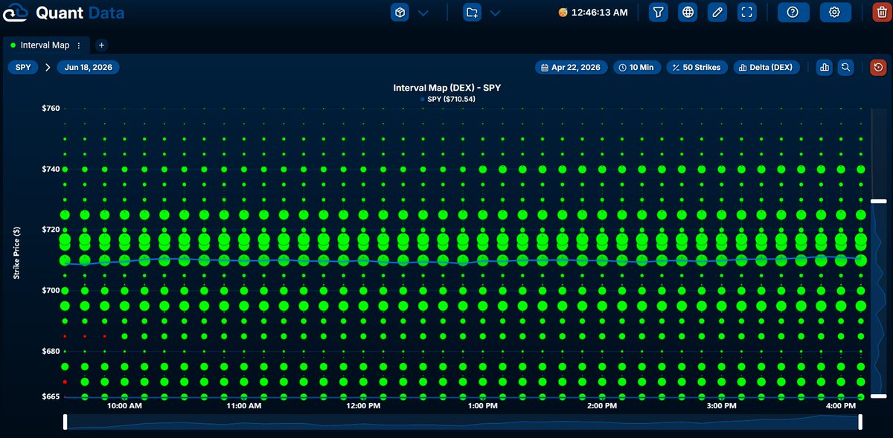Click the red reset history icon
This screenshot has height=438, width=893.
pos(879,67)
